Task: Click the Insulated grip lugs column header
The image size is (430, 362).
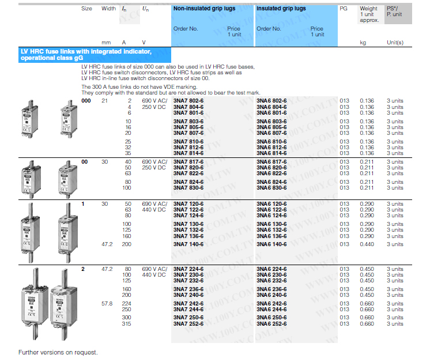Action: click(x=281, y=9)
